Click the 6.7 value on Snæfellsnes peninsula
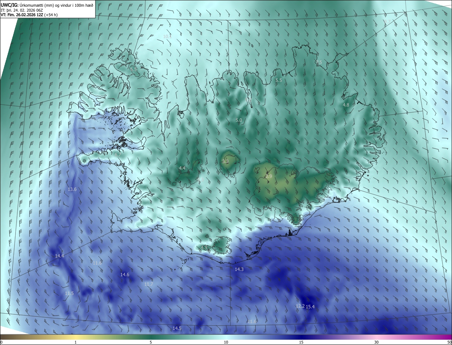This screenshot has height=345, width=452. pos(118,155)
